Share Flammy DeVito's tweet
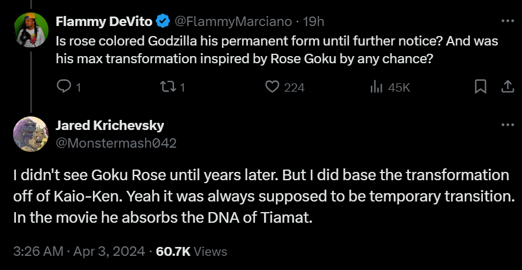 (x=507, y=87)
